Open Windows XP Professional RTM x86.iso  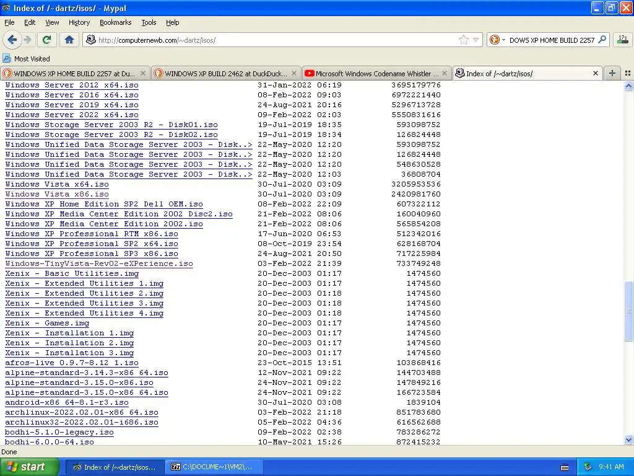point(92,234)
